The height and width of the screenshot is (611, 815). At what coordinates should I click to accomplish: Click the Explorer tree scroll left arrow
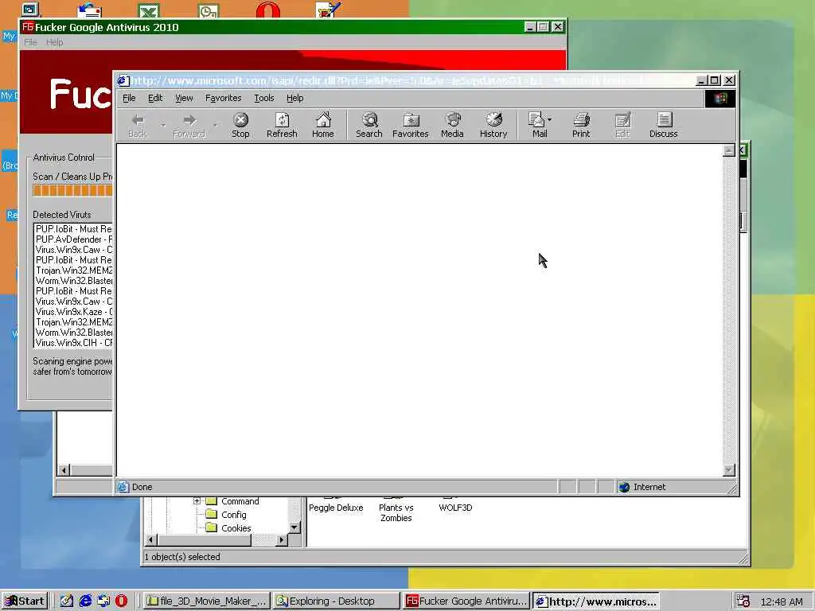click(x=150, y=540)
